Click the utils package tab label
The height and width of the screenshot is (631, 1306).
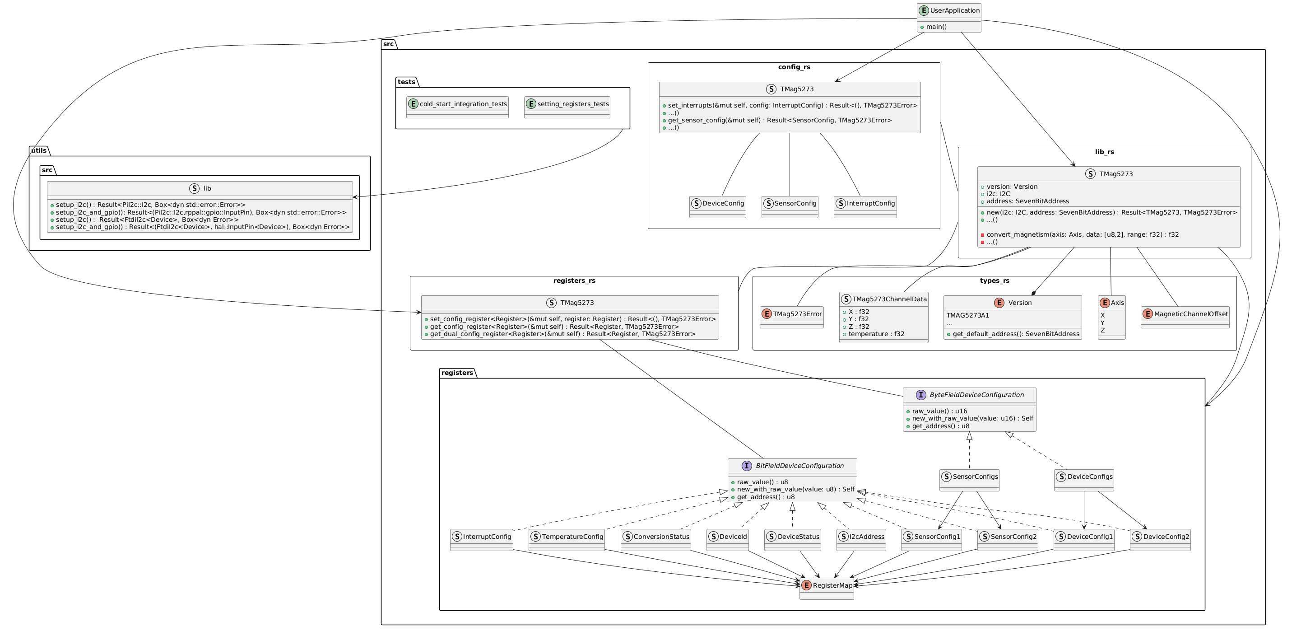(x=39, y=150)
